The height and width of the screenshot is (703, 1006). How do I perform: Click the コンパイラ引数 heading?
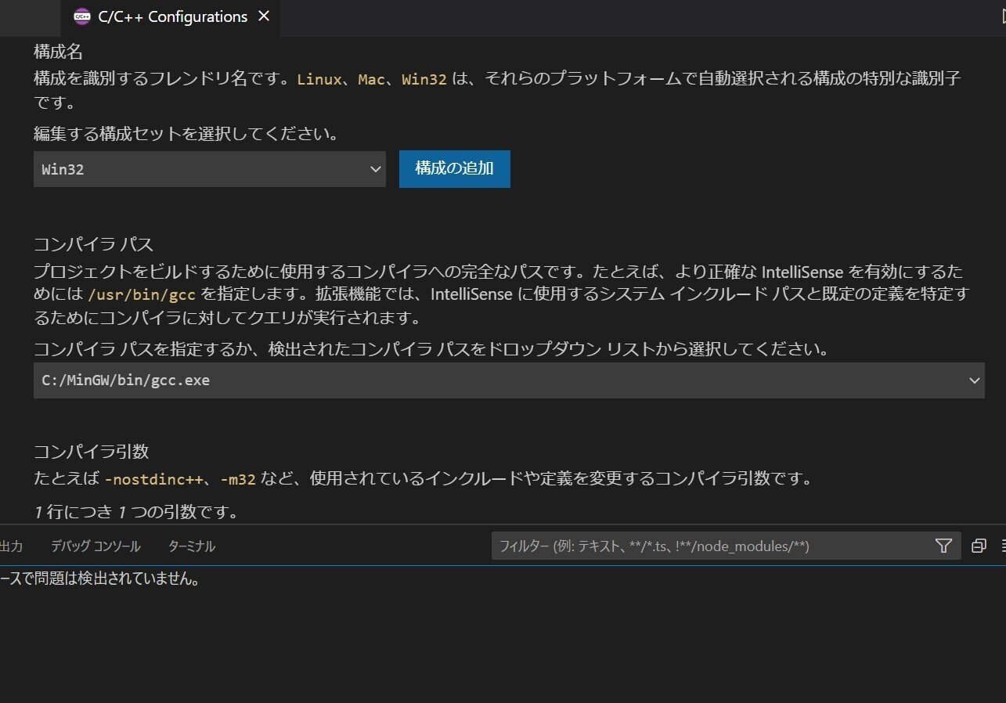point(92,452)
